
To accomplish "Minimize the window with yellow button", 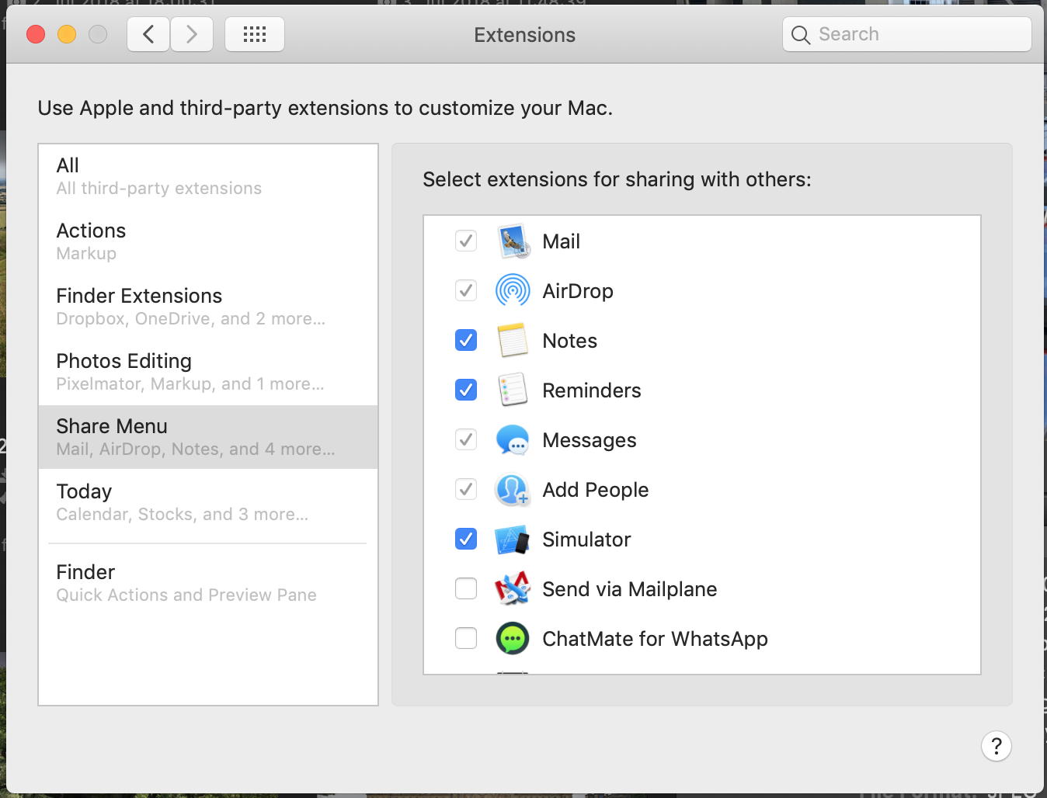I will coord(67,34).
